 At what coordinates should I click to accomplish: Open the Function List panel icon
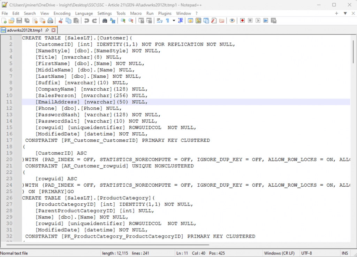coord(214,21)
